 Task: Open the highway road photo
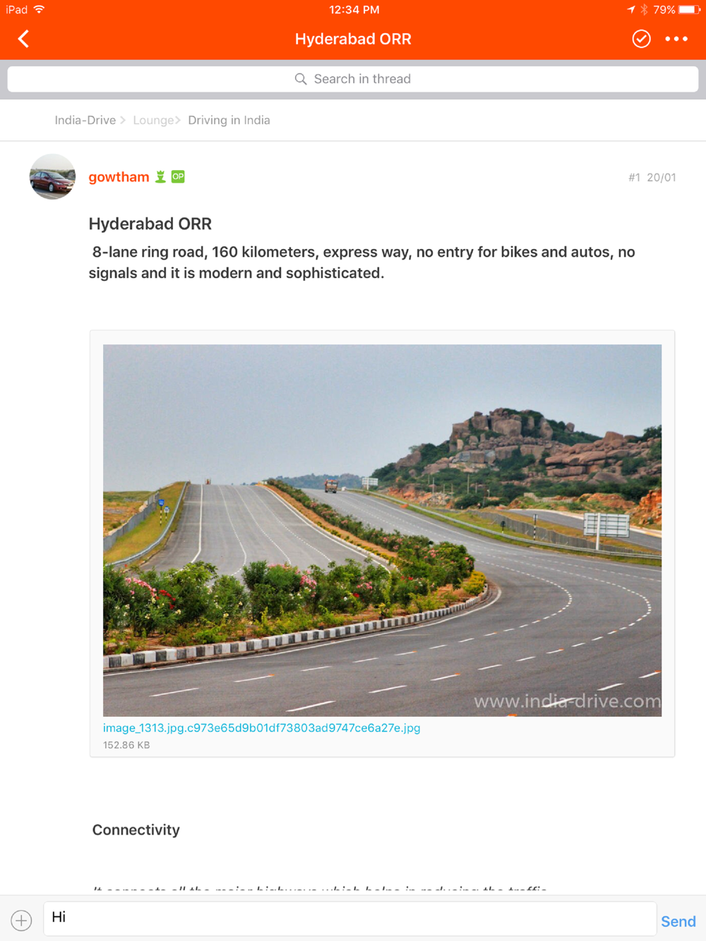click(x=382, y=530)
